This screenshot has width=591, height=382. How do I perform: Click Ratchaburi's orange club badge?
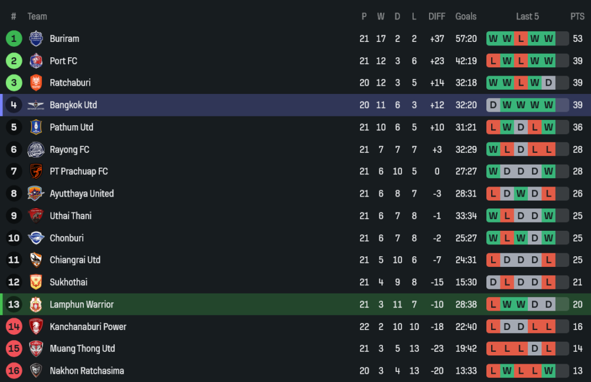tap(36, 83)
